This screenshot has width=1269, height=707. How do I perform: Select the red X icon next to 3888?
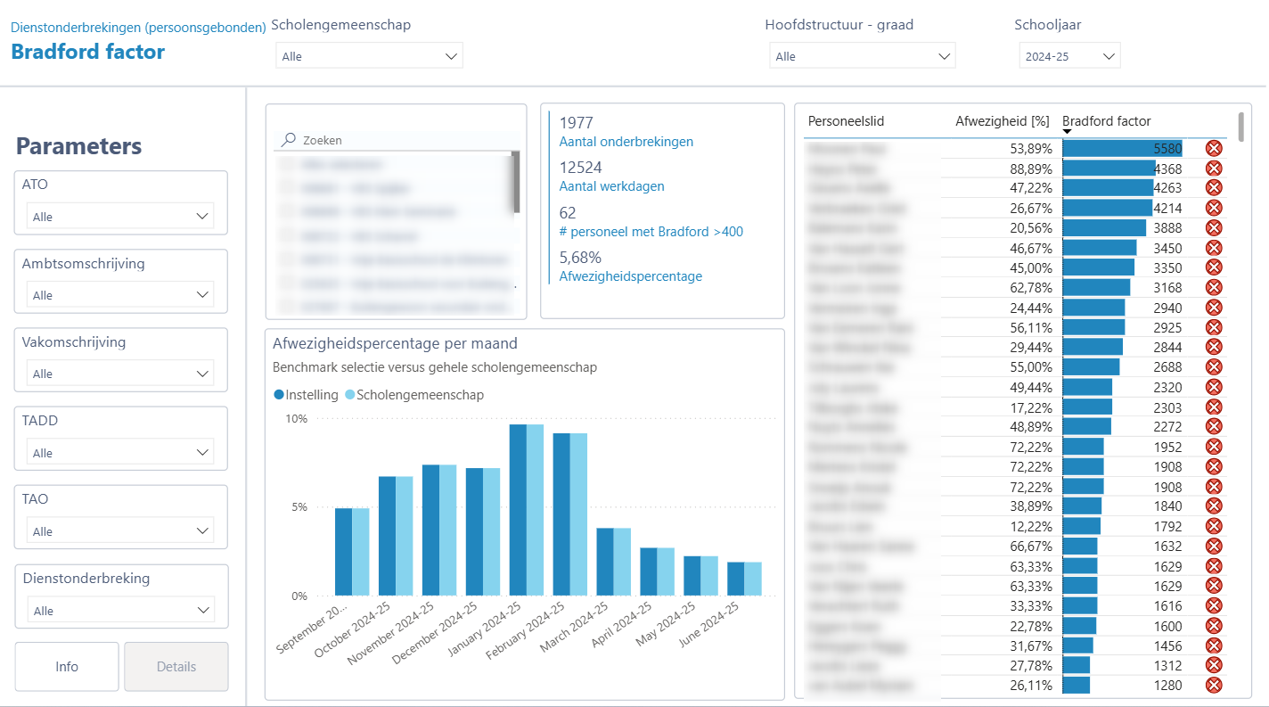click(1213, 228)
